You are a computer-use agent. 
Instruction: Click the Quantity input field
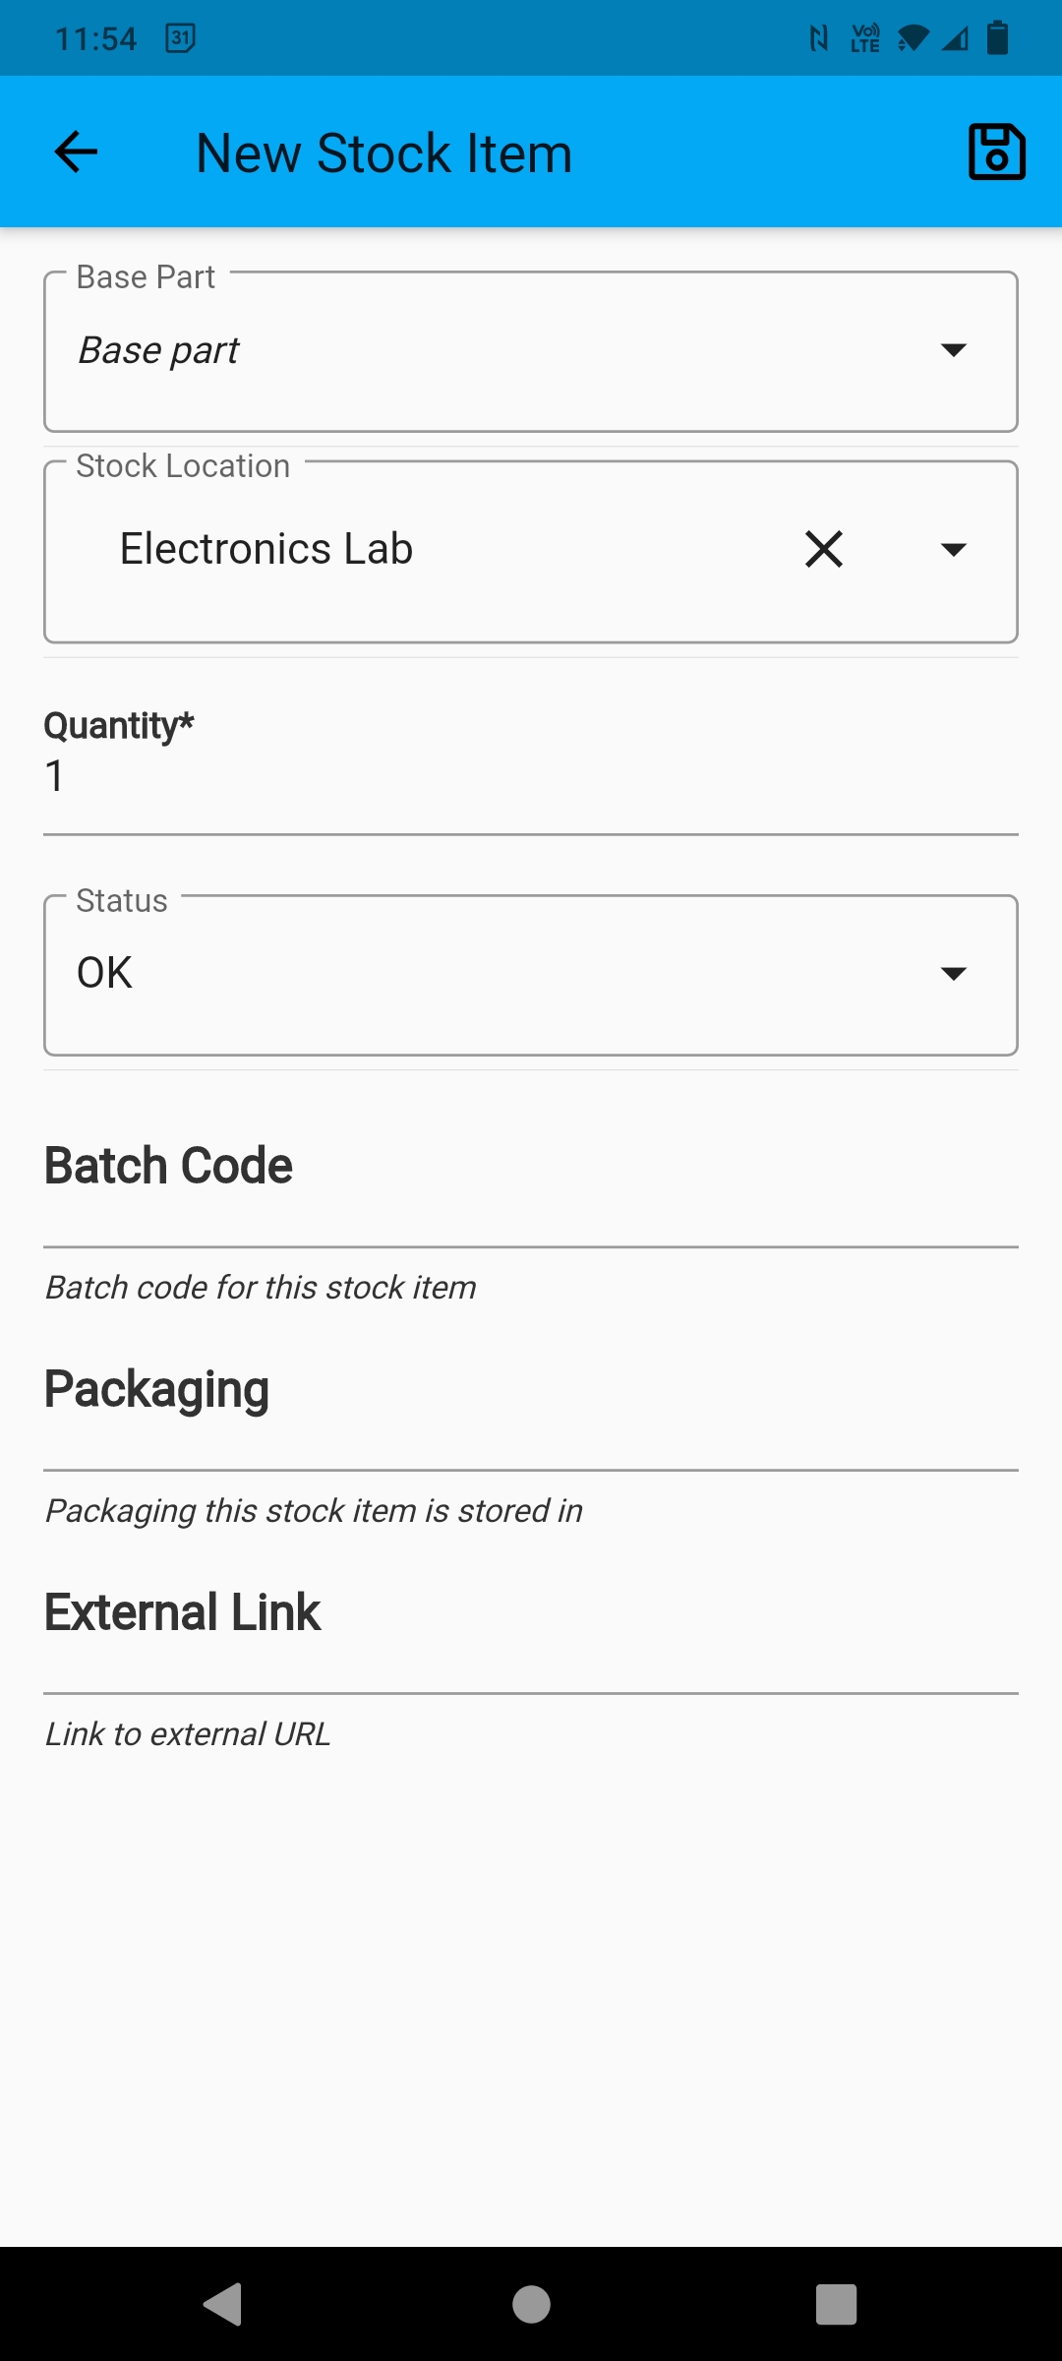531,777
